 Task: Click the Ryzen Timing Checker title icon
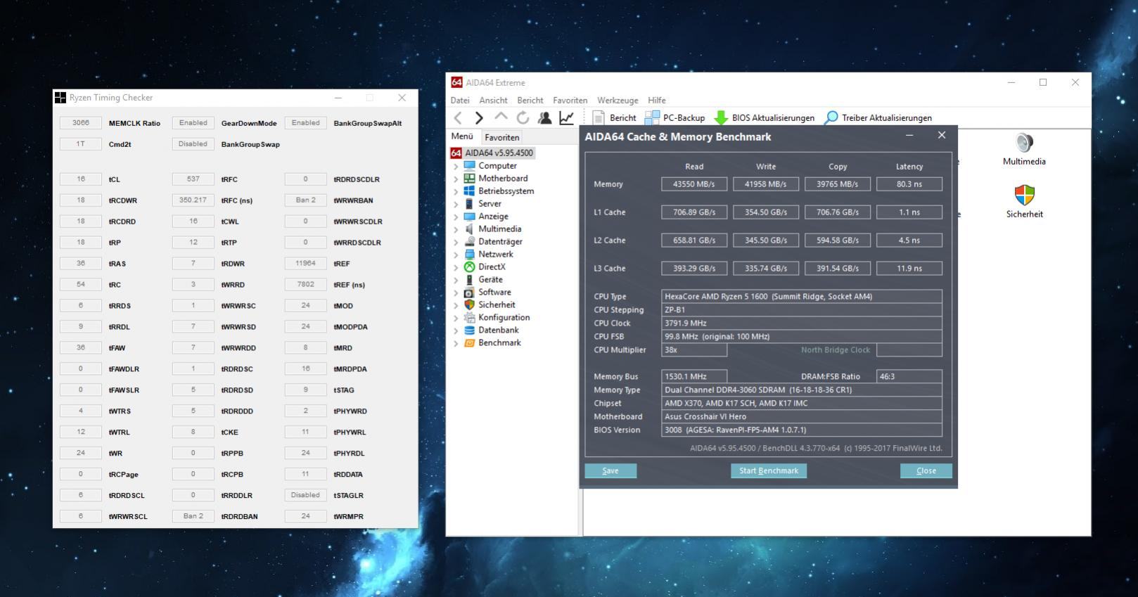pos(60,98)
